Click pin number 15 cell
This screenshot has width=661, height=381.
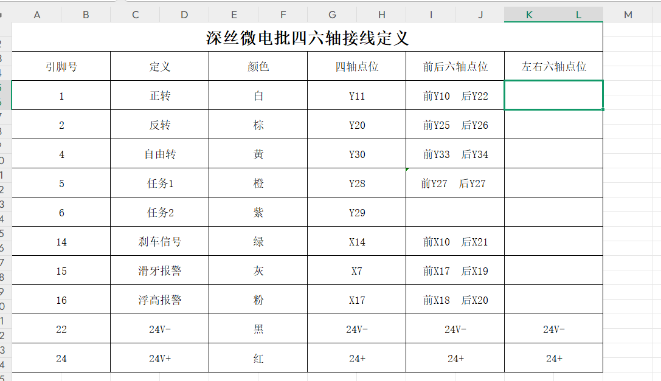coord(61,270)
